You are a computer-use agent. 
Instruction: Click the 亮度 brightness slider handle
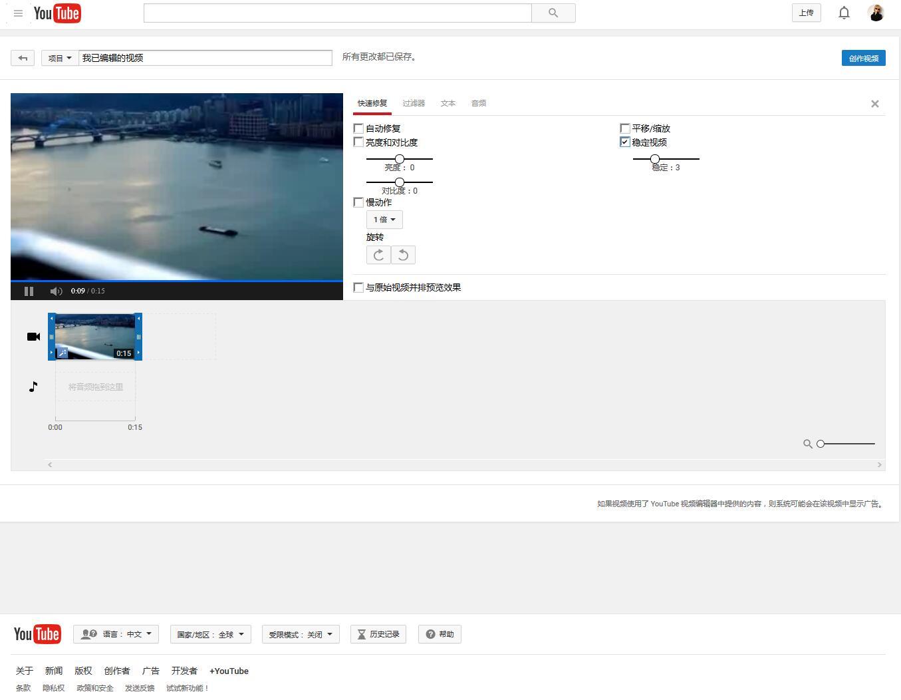400,159
